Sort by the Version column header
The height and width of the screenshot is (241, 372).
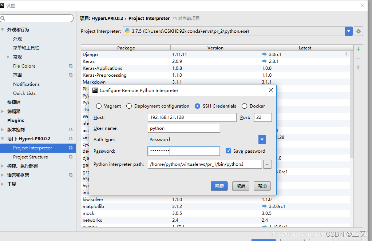click(x=215, y=48)
